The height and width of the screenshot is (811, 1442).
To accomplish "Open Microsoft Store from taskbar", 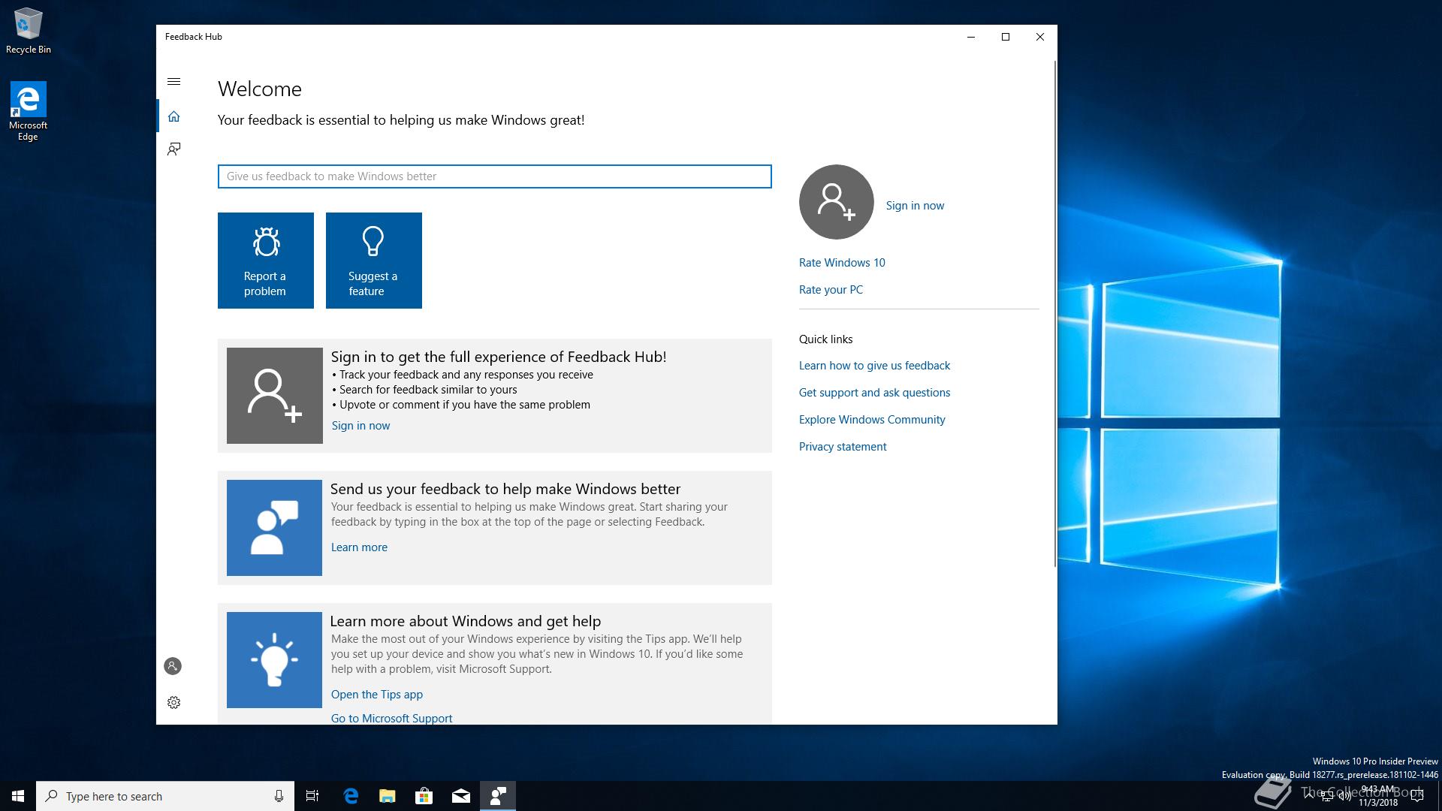I will pyautogui.click(x=424, y=796).
